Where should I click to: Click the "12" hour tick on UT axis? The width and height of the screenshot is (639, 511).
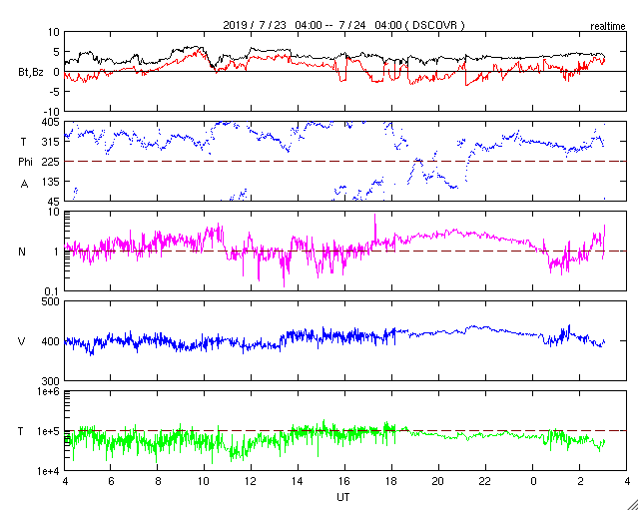pyautogui.click(x=251, y=482)
